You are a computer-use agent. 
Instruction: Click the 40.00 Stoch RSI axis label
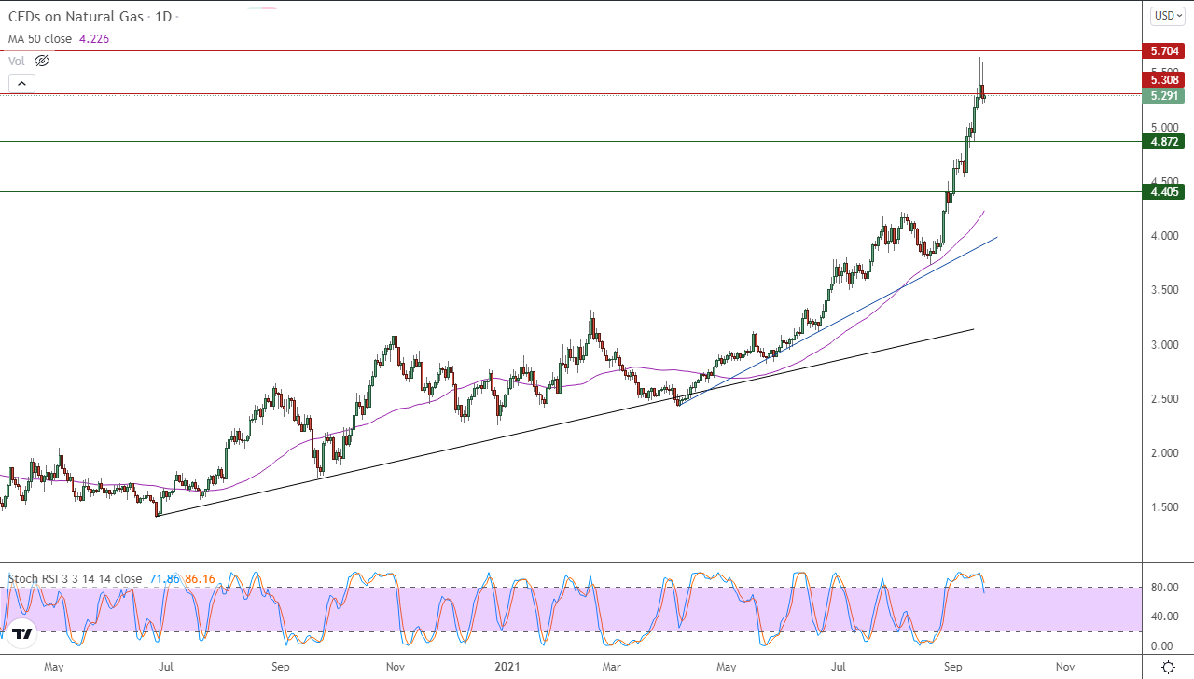pos(1164,617)
